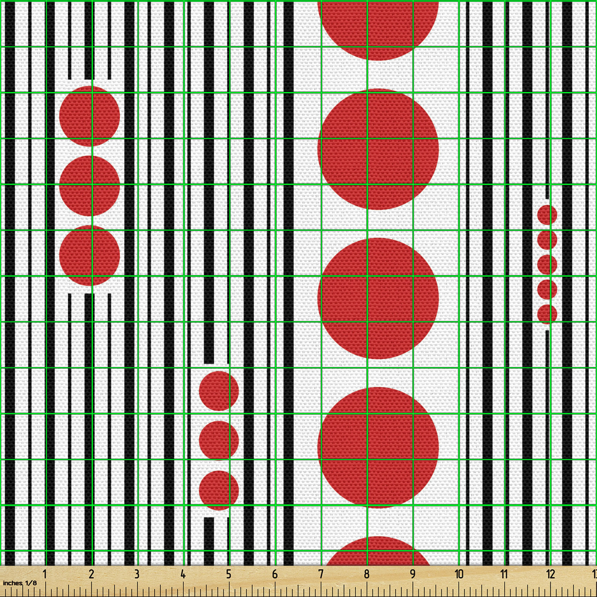This screenshot has width=597, height=597.
Task: Click the number 12 on the ruler
Action: pos(550,574)
